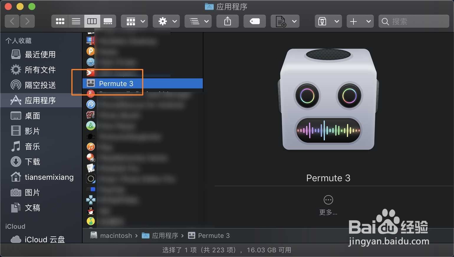
Task: Click the QQ penguin app icon
Action: (91, 211)
